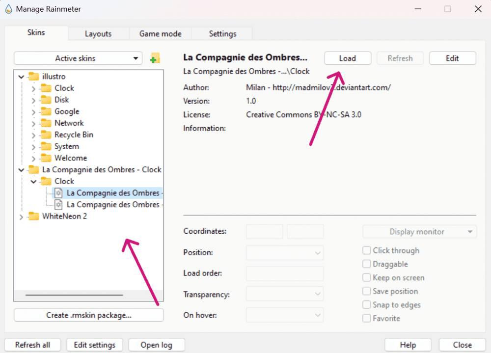Check the Keep on screen option
Viewport: 491px width, 353px height.
coord(366,277)
